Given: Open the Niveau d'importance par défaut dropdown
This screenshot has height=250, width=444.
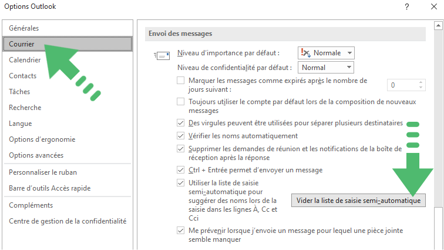Looking at the screenshot, I should (x=326, y=53).
